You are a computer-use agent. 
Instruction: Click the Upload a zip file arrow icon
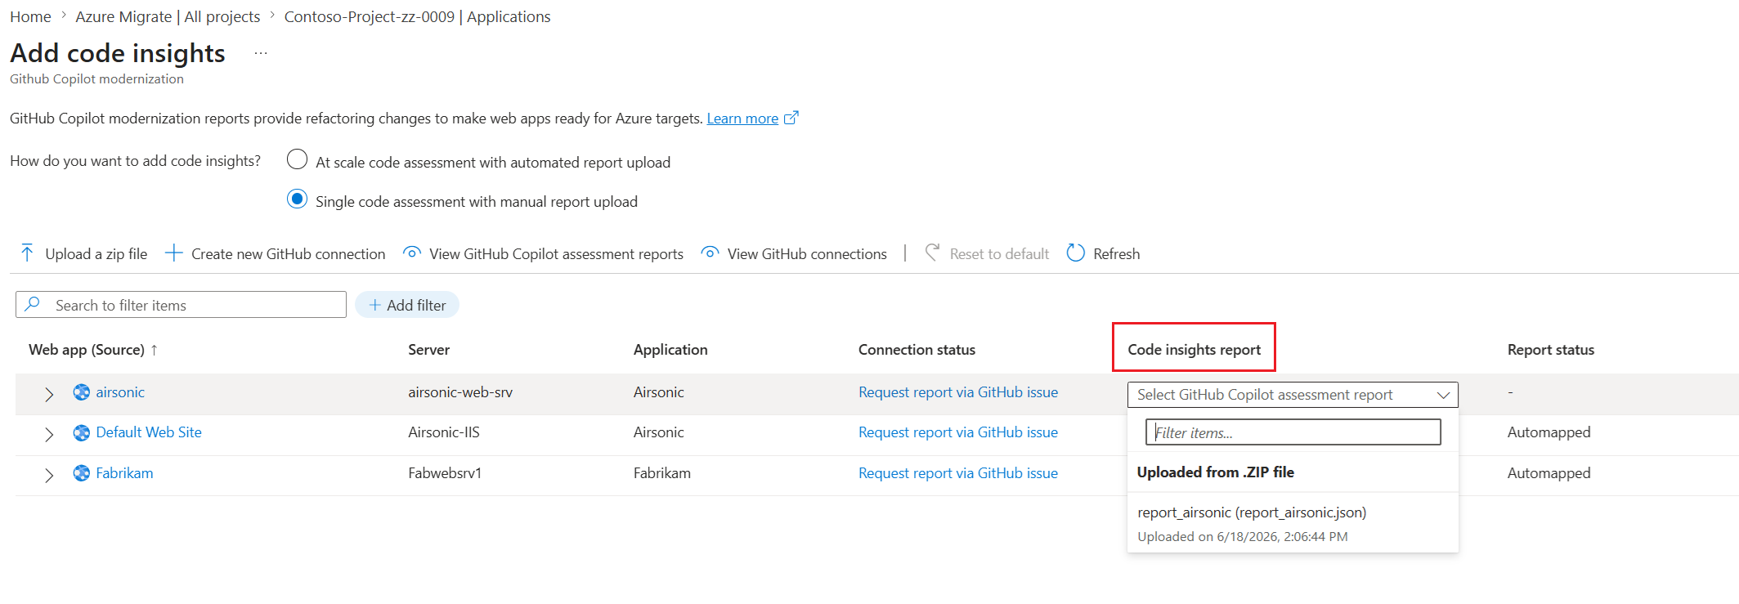(x=27, y=253)
